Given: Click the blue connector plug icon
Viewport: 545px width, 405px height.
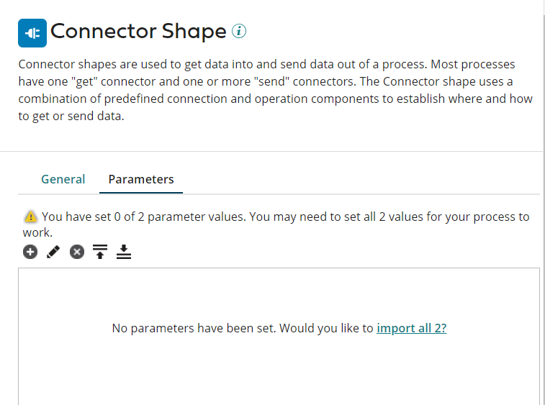Looking at the screenshot, I should [32, 33].
